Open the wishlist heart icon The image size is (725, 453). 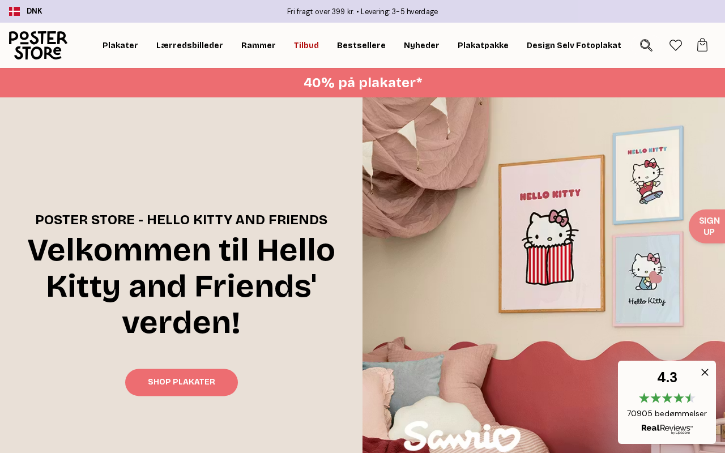676,45
